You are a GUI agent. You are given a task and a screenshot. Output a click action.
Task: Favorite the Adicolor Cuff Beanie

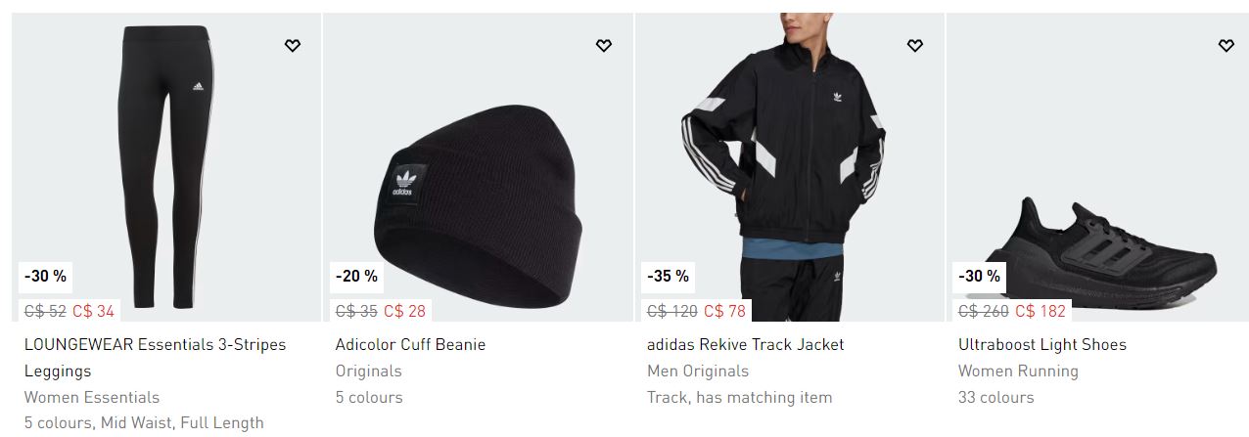604,45
